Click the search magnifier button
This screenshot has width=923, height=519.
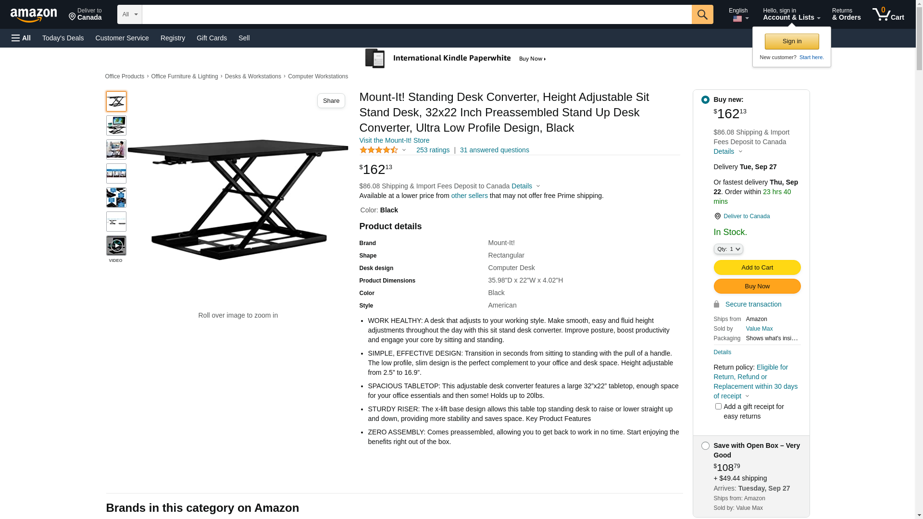(x=702, y=14)
